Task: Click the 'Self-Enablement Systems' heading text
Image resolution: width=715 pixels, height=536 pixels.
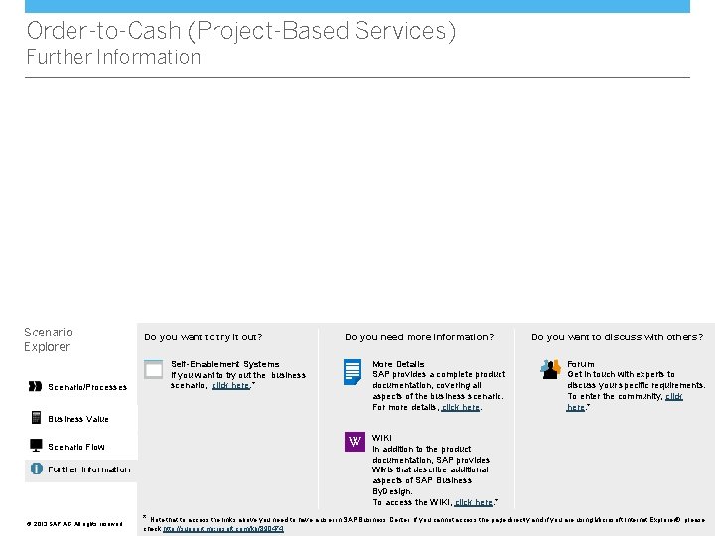Action: pyautogui.click(x=224, y=364)
